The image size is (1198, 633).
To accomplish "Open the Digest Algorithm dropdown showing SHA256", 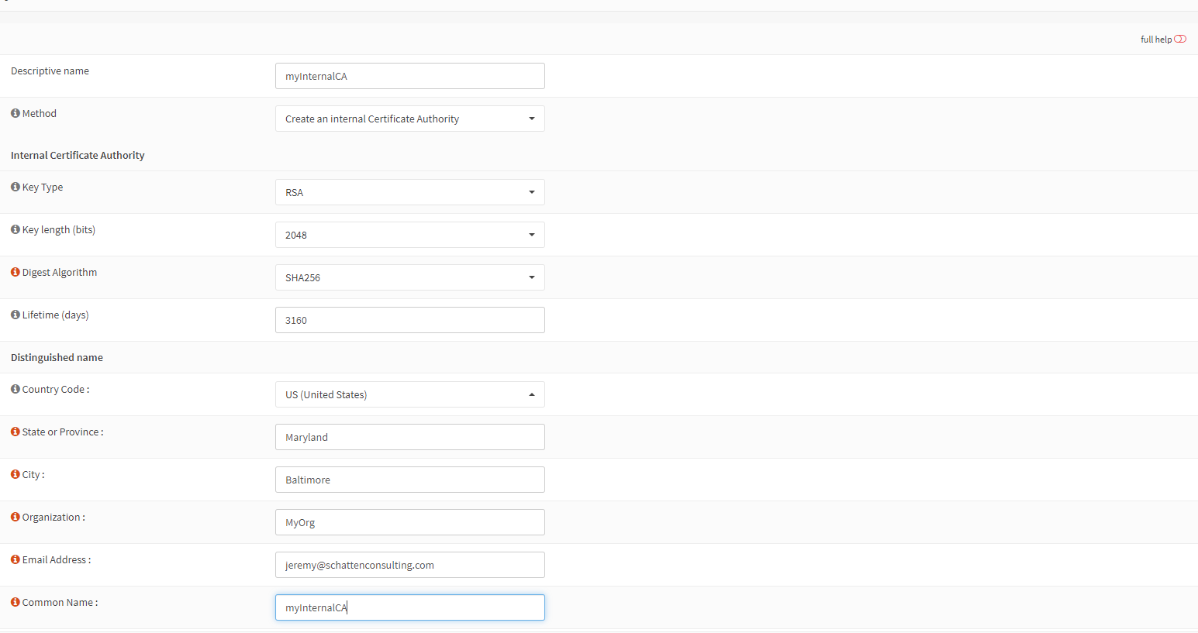I will pos(409,277).
